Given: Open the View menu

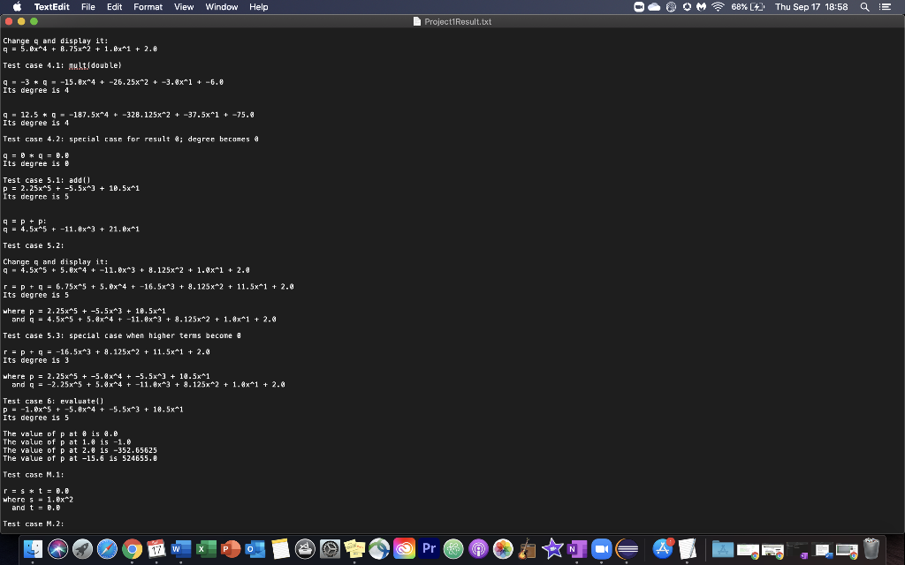Looking at the screenshot, I should point(184,7).
